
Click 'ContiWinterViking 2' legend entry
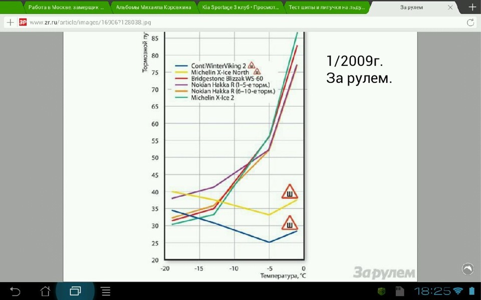coord(215,66)
